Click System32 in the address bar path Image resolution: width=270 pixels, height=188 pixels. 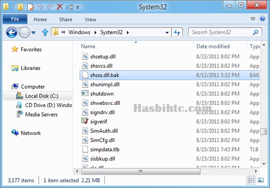point(112,32)
